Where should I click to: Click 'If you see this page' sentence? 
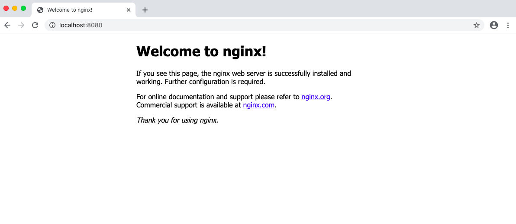click(x=244, y=78)
